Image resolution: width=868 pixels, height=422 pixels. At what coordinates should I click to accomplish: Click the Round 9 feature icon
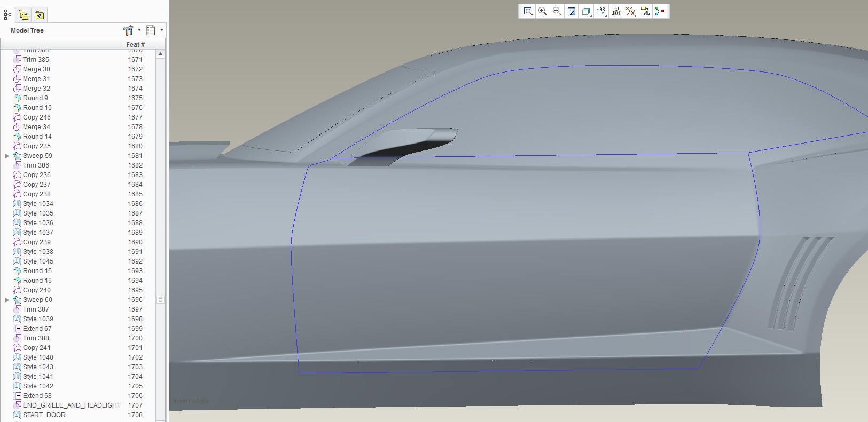coord(17,98)
